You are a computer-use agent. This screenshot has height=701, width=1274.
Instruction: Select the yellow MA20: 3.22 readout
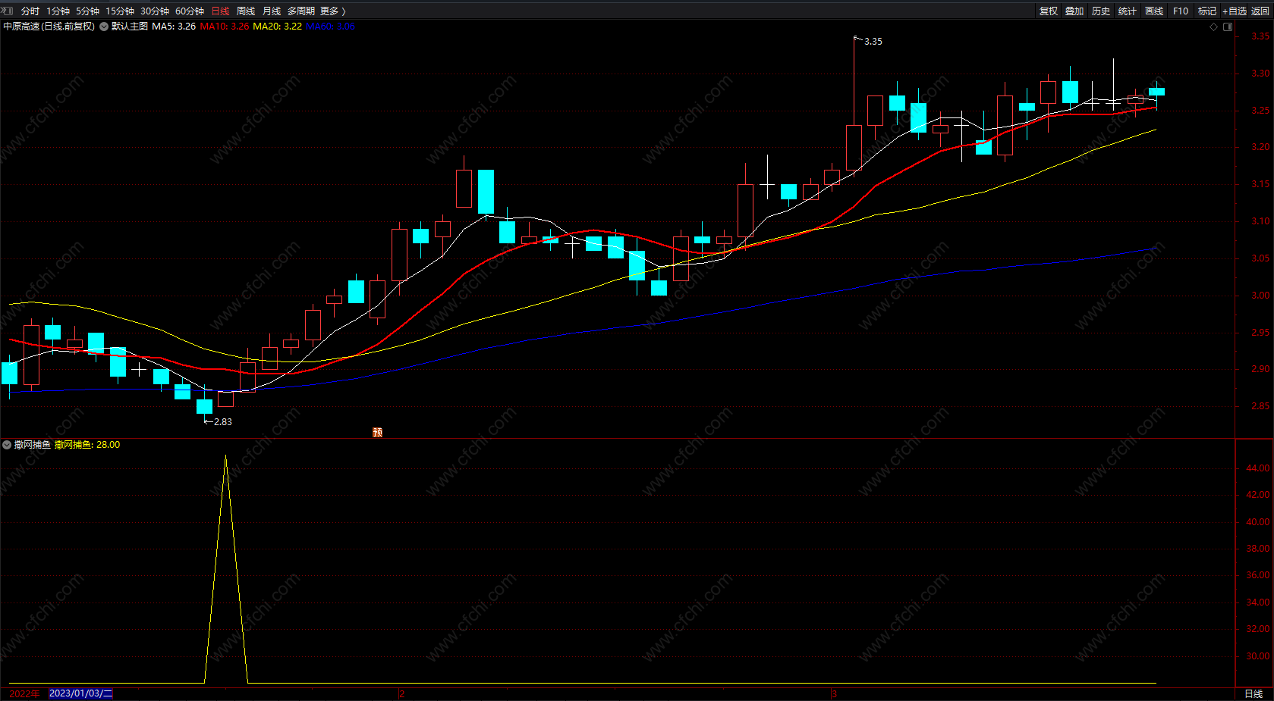coord(277,27)
